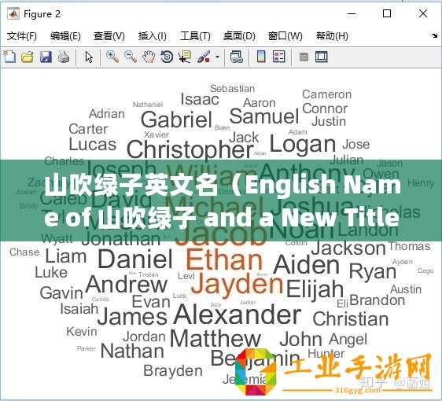
Task: Click the word "Xavier" in the word cloud
Action: point(157,134)
